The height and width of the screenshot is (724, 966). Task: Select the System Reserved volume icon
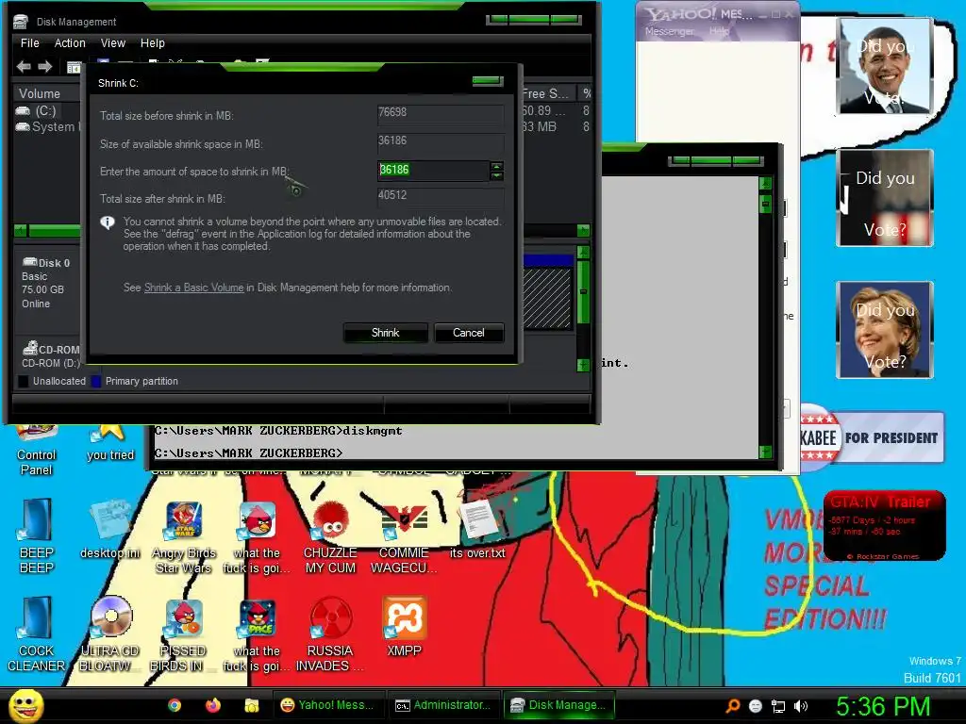(23, 127)
